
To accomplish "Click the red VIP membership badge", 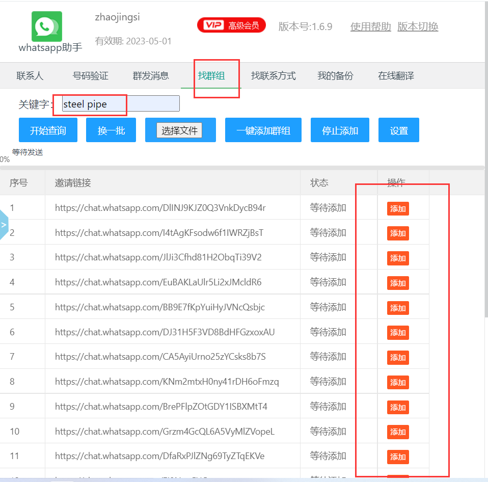I will point(231,25).
